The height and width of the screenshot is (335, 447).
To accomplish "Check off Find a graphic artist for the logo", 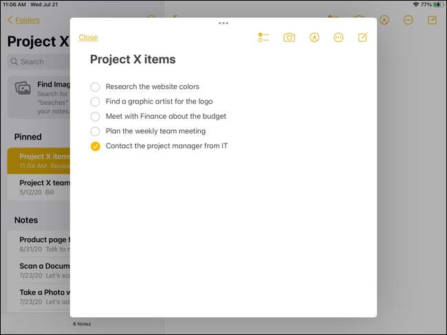I will [x=95, y=102].
